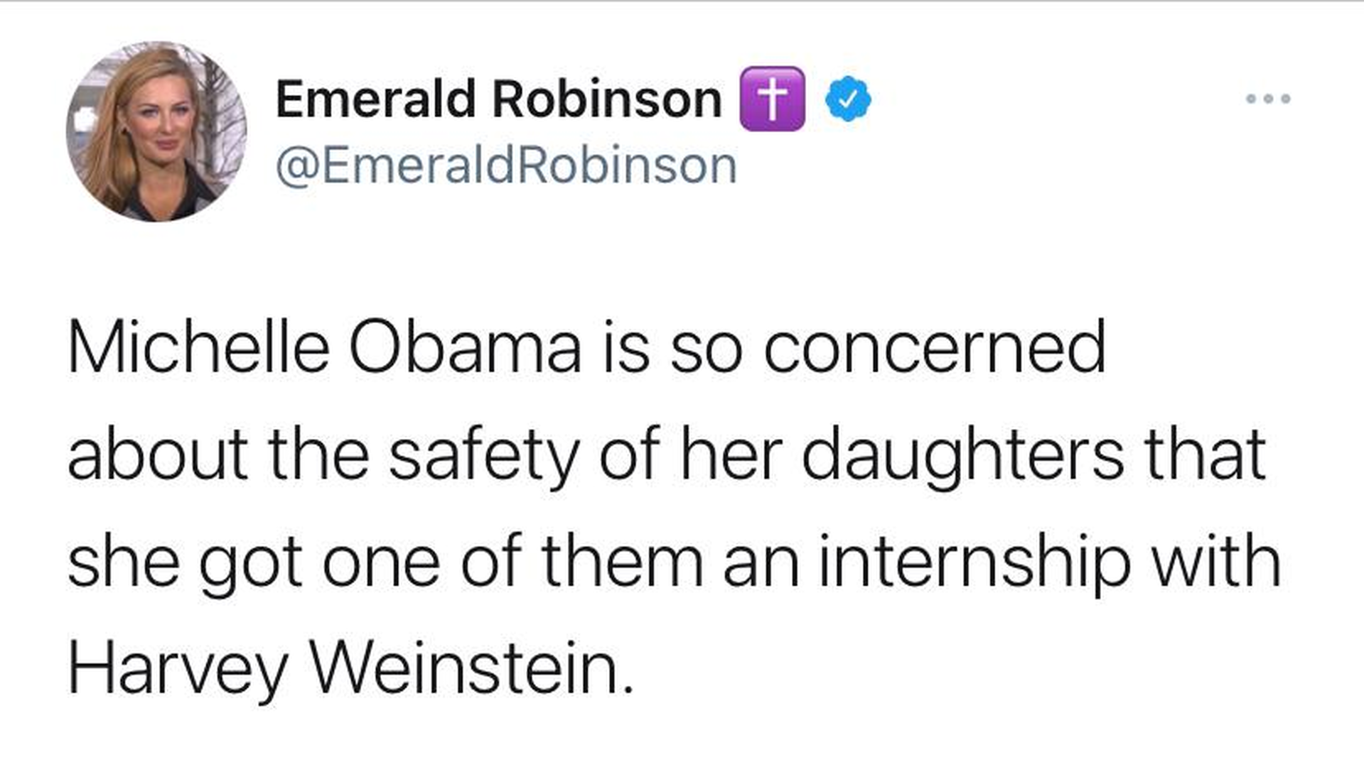Viewport: 1364px width, 767px height.
Task: Click the "Emerald Robinson" display name
Action: click(498, 99)
